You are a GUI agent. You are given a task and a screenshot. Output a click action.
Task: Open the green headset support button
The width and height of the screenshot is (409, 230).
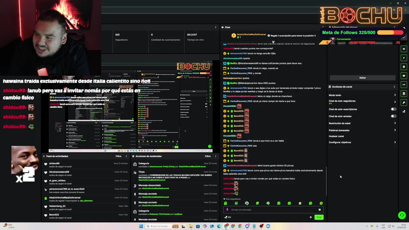[x=402, y=215]
